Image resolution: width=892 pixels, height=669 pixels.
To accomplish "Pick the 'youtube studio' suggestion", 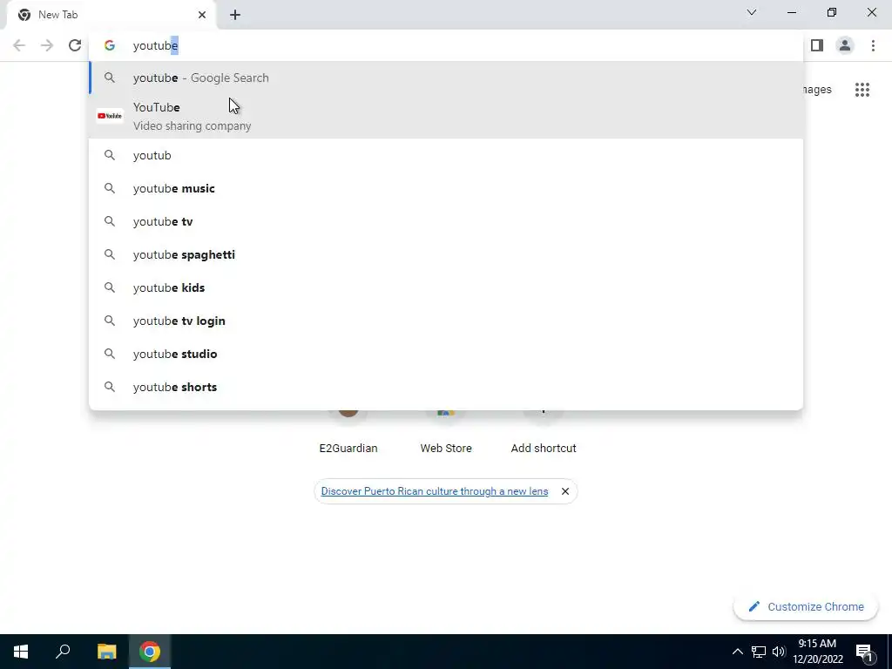I will 446,354.
